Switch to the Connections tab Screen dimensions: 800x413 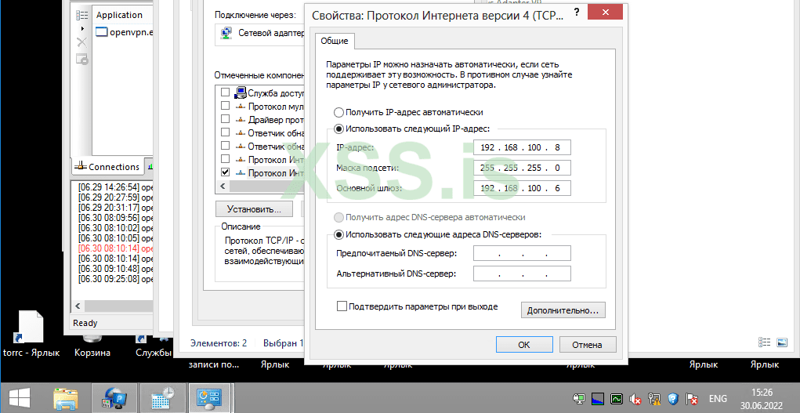(x=107, y=166)
